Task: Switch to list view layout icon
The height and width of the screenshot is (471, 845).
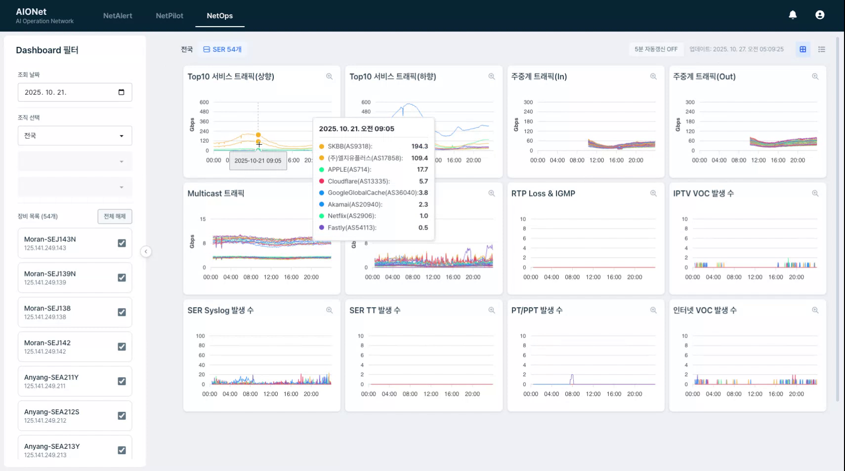Action: pyautogui.click(x=822, y=49)
